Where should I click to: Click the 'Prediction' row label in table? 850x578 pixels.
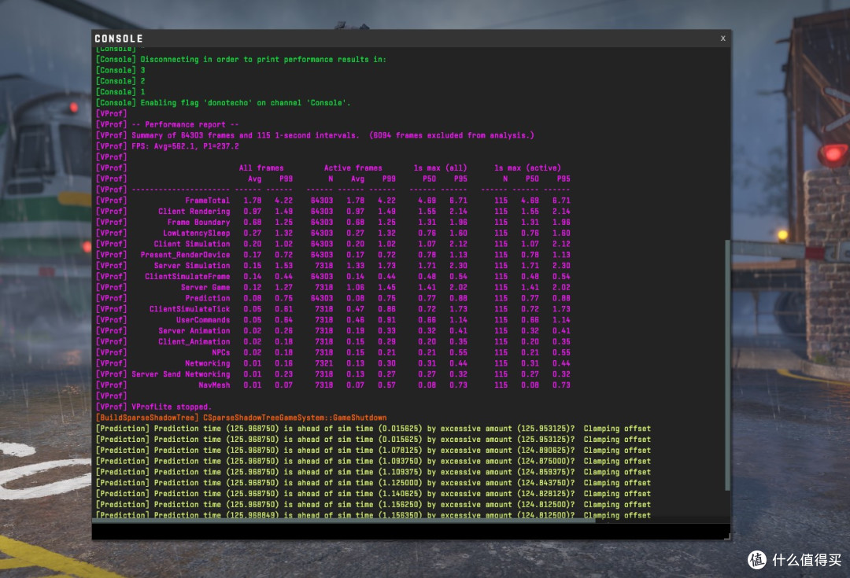point(208,298)
